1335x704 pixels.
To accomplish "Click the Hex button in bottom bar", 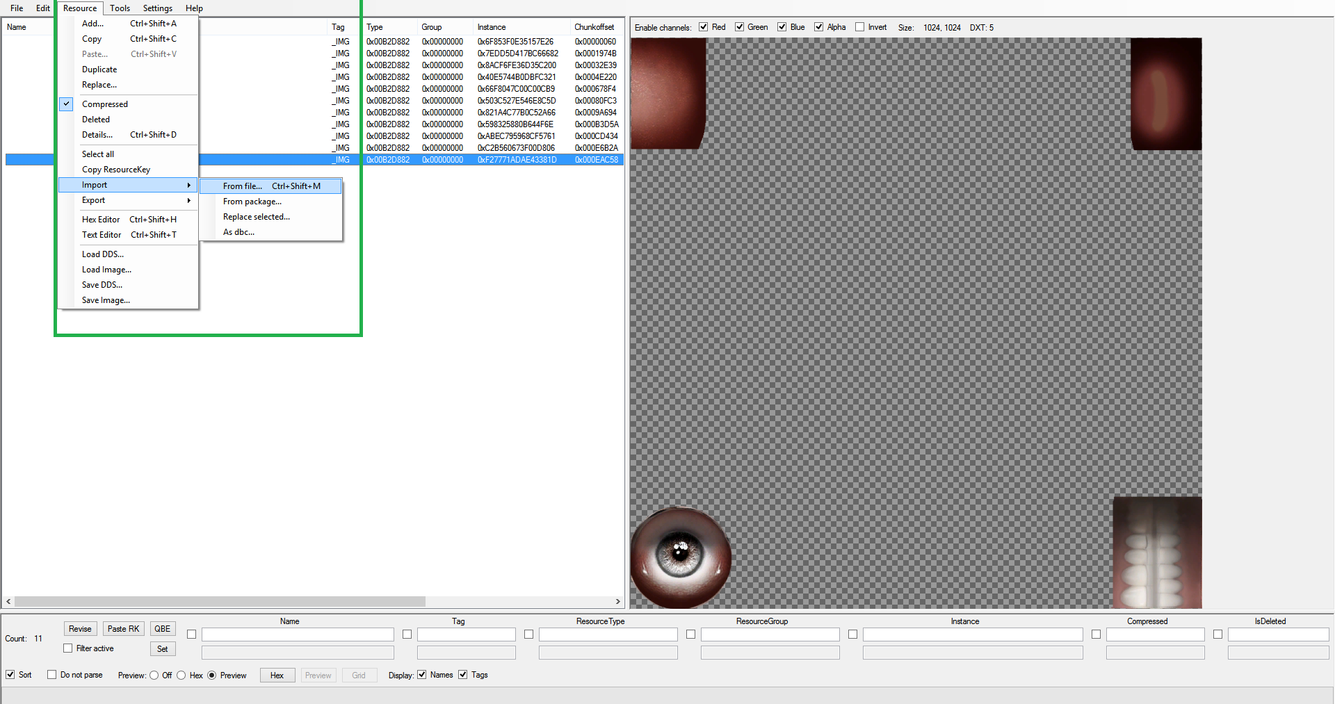I will (x=277, y=676).
